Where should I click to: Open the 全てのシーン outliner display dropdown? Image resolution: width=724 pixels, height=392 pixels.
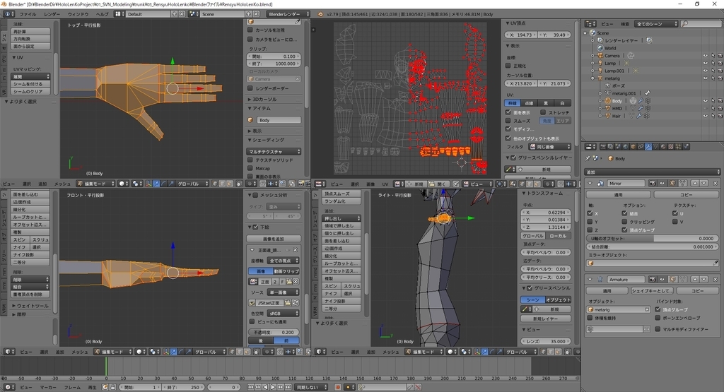click(x=657, y=23)
